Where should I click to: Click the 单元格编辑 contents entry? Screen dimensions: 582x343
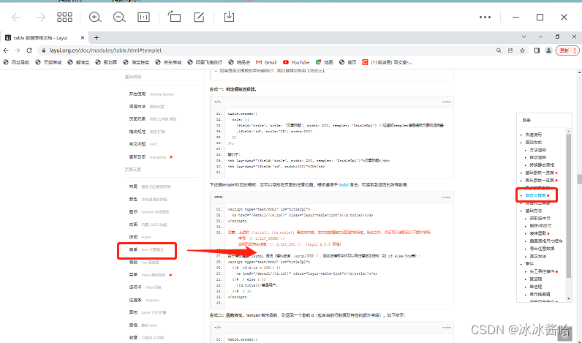click(540, 294)
